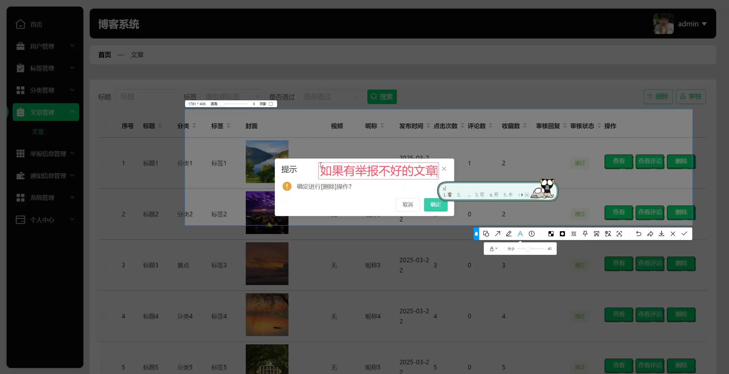Click the top-right 删除 batch button

tap(658, 97)
